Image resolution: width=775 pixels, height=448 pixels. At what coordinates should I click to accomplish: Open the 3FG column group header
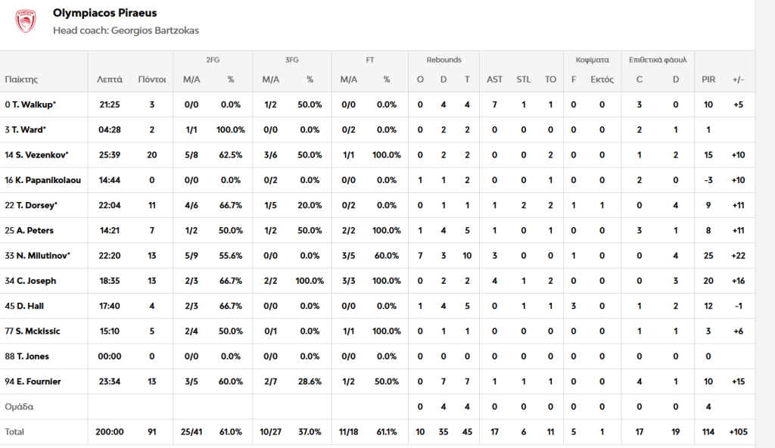pyautogui.click(x=291, y=60)
